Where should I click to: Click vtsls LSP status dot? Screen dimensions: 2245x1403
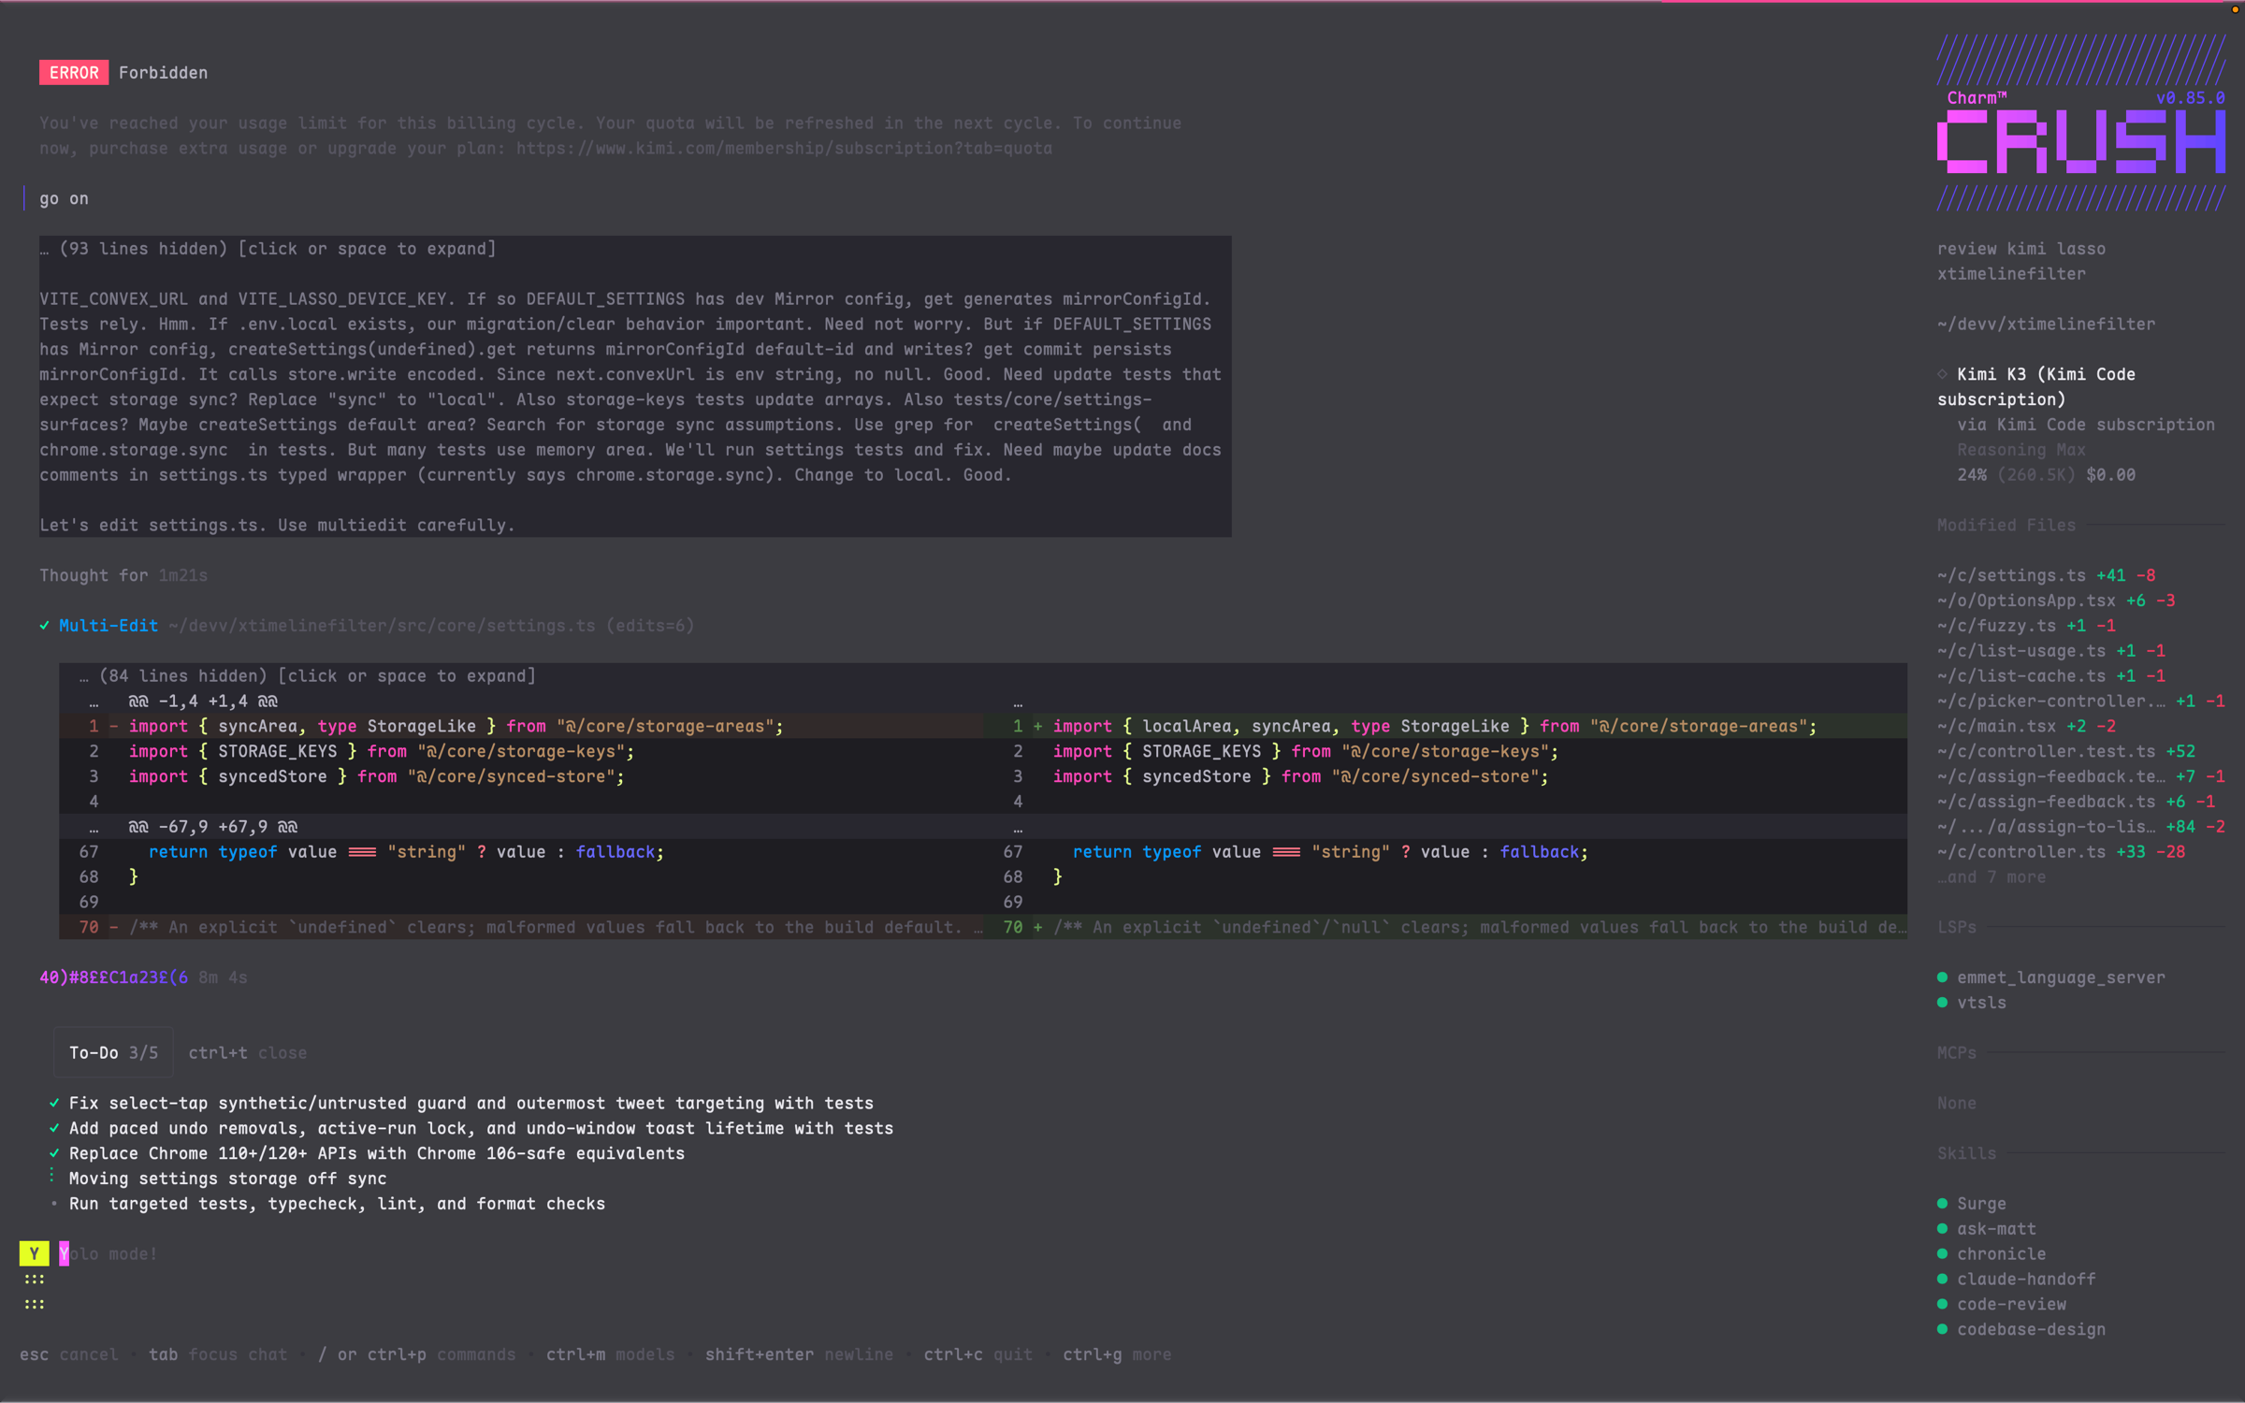click(1943, 1004)
